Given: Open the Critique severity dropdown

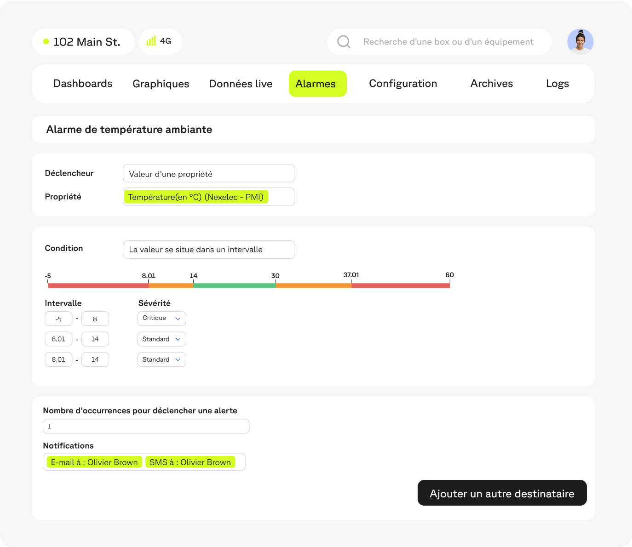Looking at the screenshot, I should (161, 318).
